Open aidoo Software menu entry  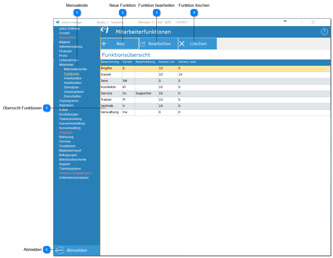pyautogui.click(x=69, y=29)
